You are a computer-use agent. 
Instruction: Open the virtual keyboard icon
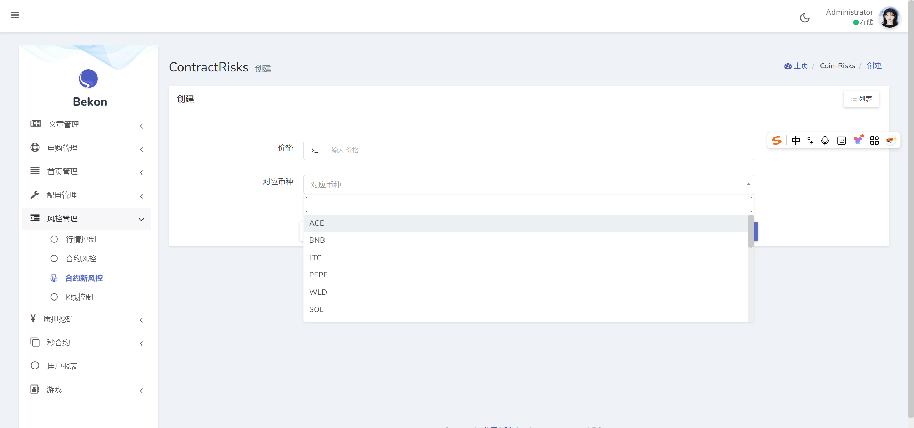click(842, 140)
